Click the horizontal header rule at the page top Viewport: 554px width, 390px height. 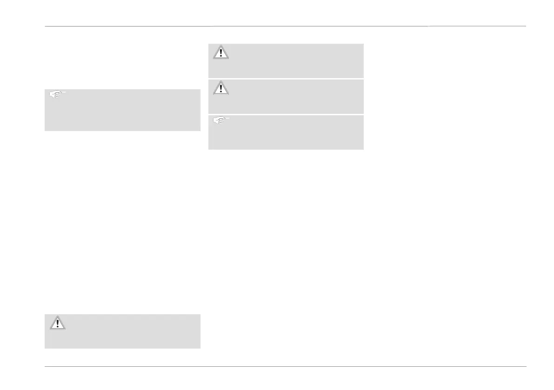point(286,26)
